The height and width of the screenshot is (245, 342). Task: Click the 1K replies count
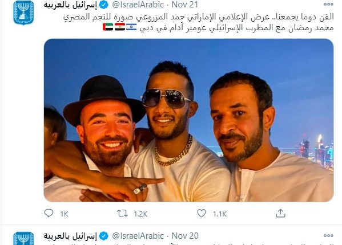pos(64,214)
